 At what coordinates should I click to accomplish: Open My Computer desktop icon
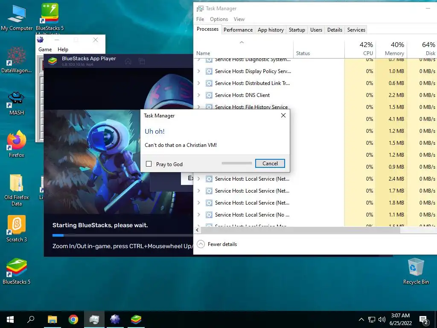tap(17, 18)
